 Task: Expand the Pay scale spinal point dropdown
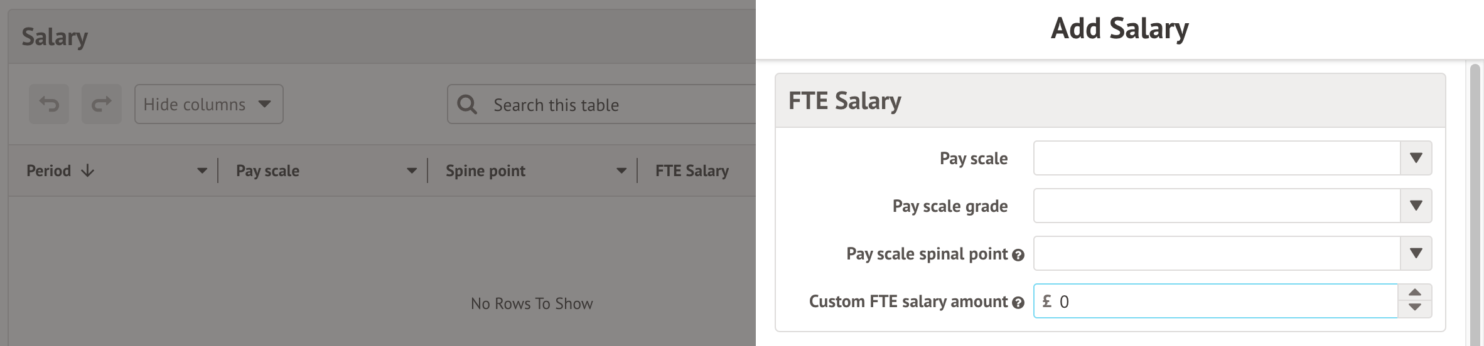point(1416,253)
